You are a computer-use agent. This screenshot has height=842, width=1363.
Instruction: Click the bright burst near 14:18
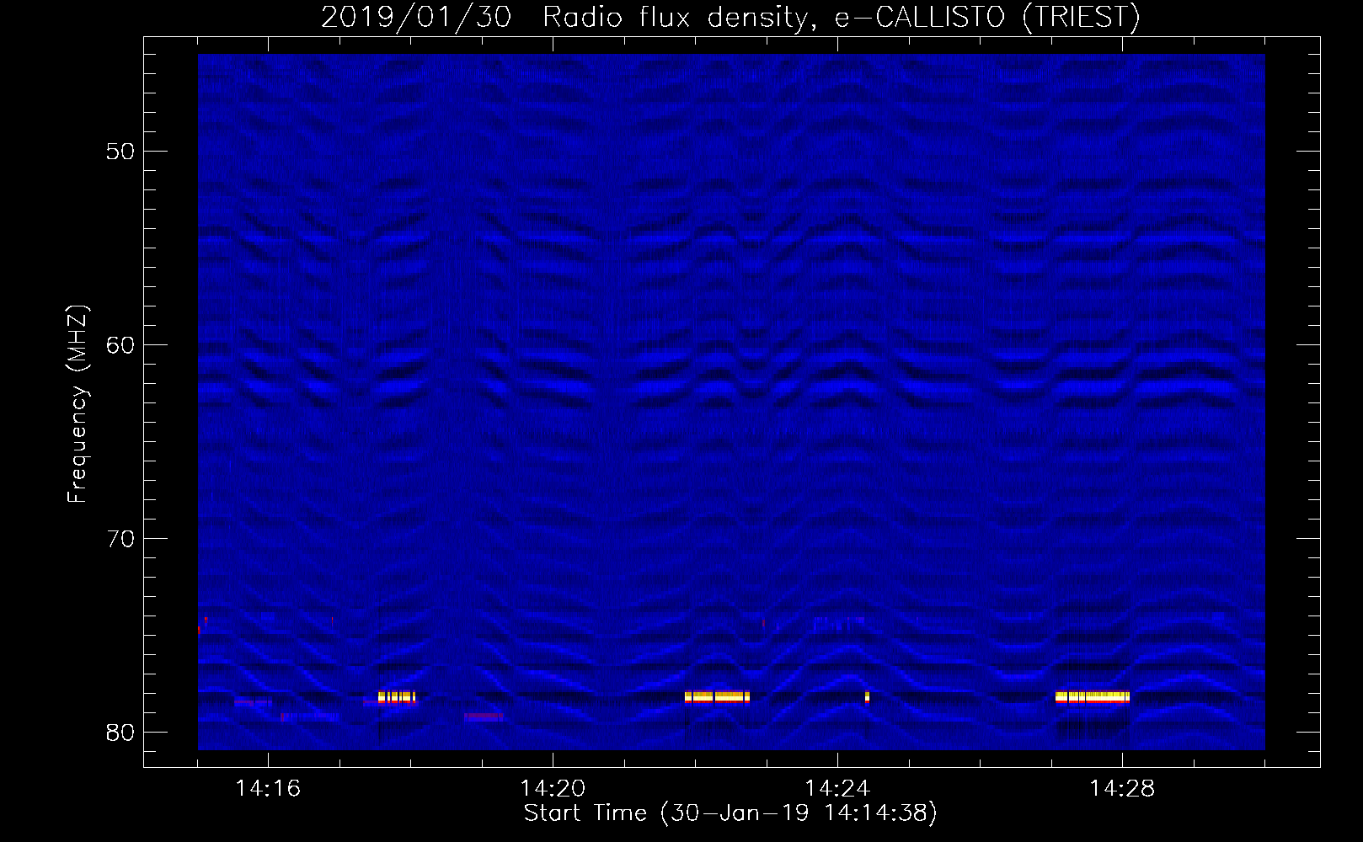397,697
